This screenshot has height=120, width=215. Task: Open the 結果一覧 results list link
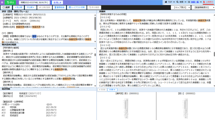click(x=195, y=2)
